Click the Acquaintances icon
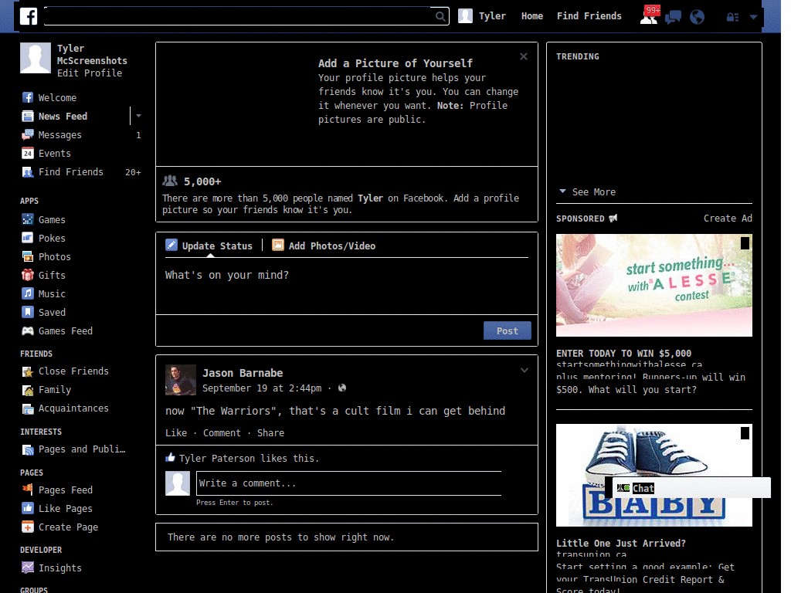The width and height of the screenshot is (791, 593). click(28, 408)
